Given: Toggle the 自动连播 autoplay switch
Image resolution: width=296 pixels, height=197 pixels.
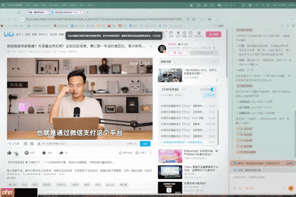Looking at the screenshot, I should pos(213,89).
